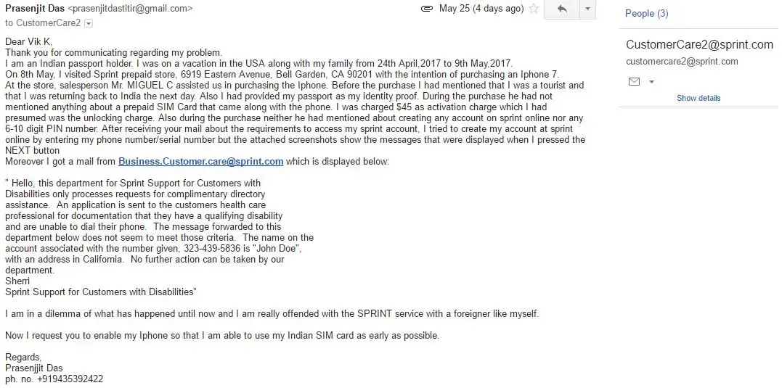Image resolution: width=782 pixels, height=388 pixels.
Task: Click the May 25 date stamp
Action: 481,9
